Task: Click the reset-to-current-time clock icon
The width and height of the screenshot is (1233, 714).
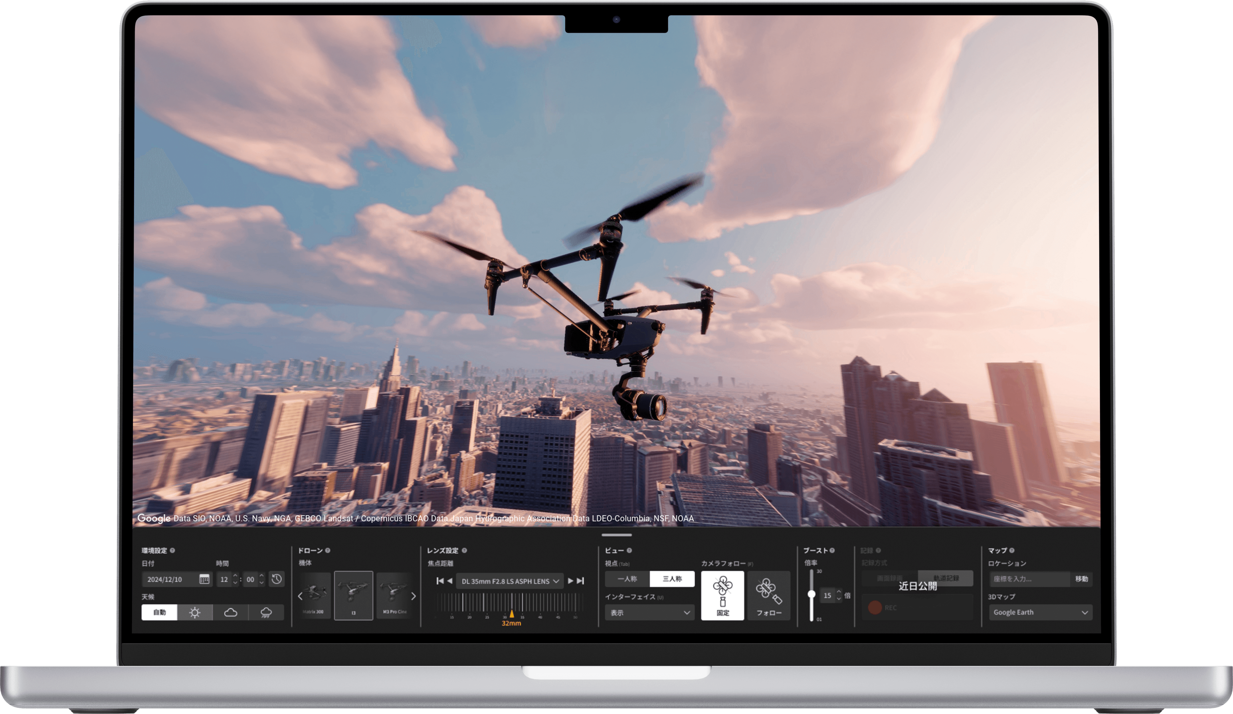Action: (276, 579)
